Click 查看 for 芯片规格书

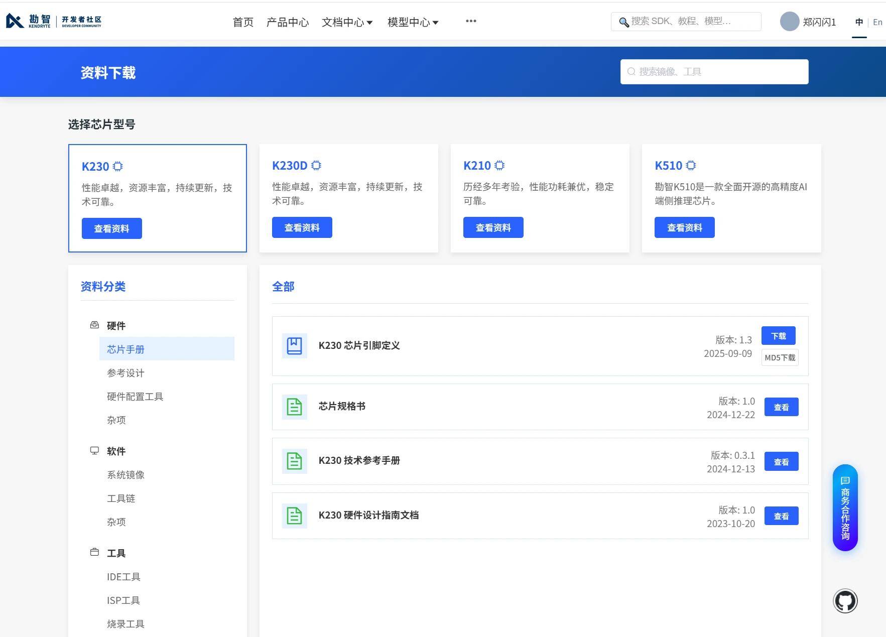click(782, 407)
